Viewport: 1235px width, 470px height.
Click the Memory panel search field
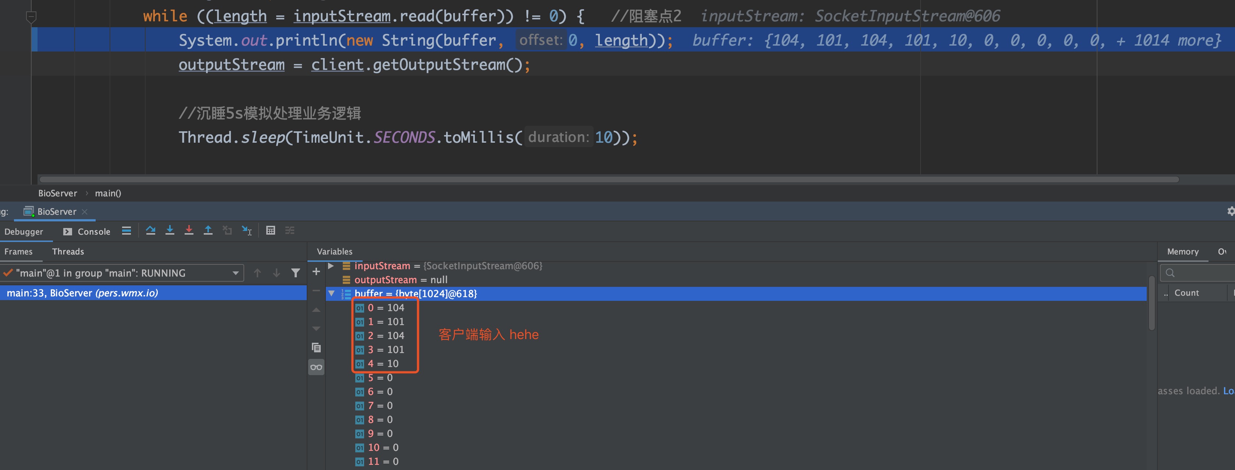tap(1199, 273)
